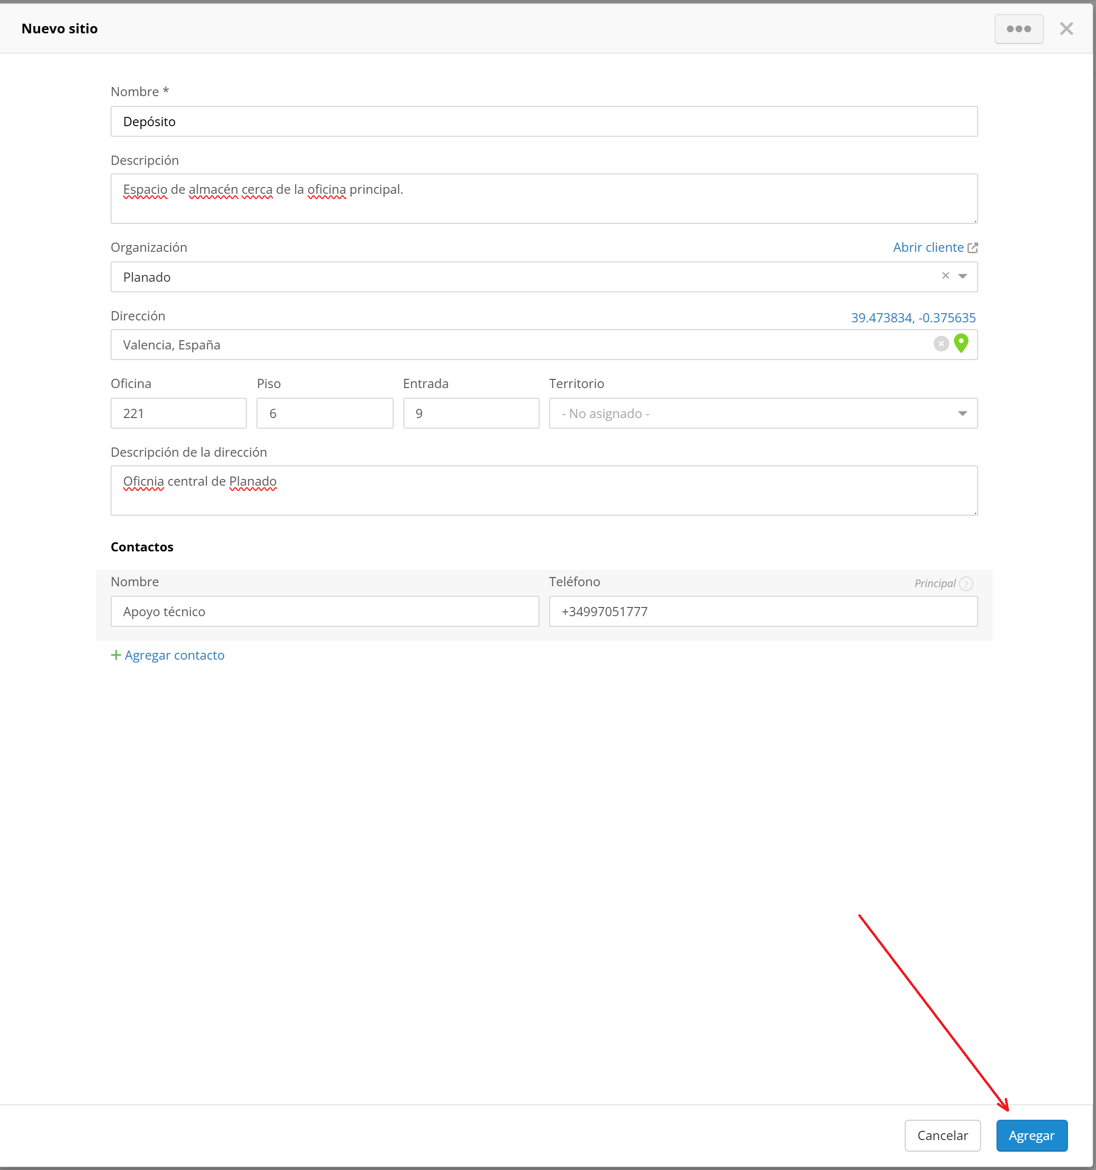Click the Abrir cliente link
1096x1170 pixels.
[x=928, y=248]
